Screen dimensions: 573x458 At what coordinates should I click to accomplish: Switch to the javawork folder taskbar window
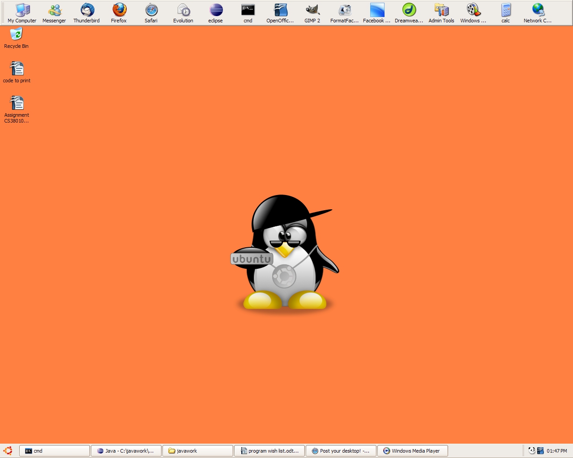[198, 451]
